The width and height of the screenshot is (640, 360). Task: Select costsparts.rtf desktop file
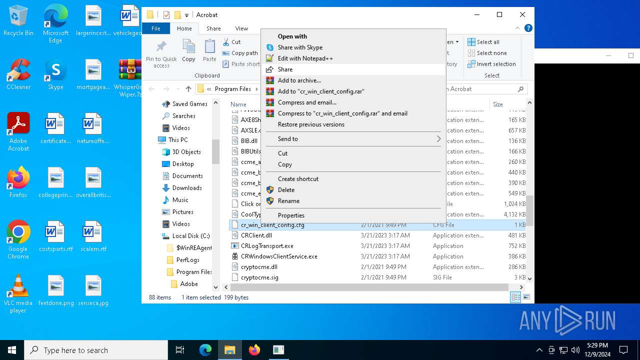pos(55,236)
